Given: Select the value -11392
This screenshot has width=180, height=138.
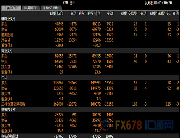Looking at the screenshot, I should point(109,88).
